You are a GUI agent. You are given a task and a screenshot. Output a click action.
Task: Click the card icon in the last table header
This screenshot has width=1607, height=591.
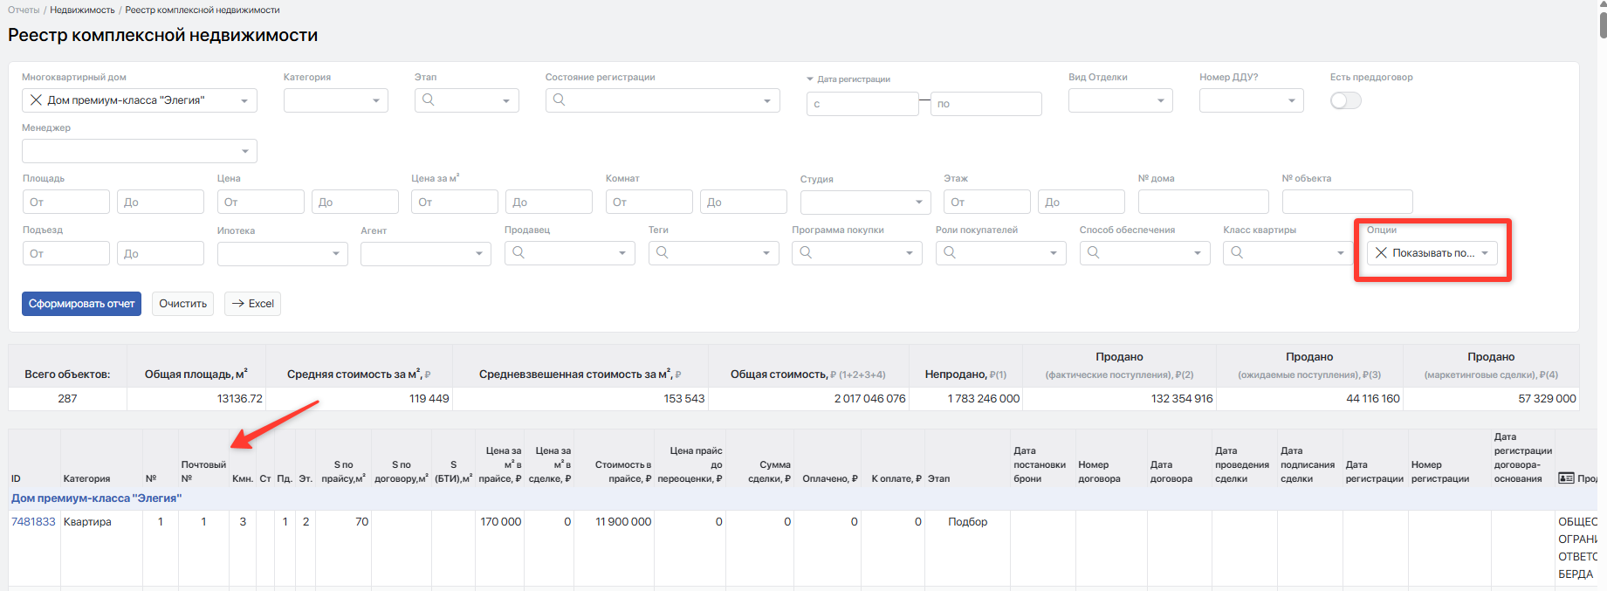coord(1566,478)
